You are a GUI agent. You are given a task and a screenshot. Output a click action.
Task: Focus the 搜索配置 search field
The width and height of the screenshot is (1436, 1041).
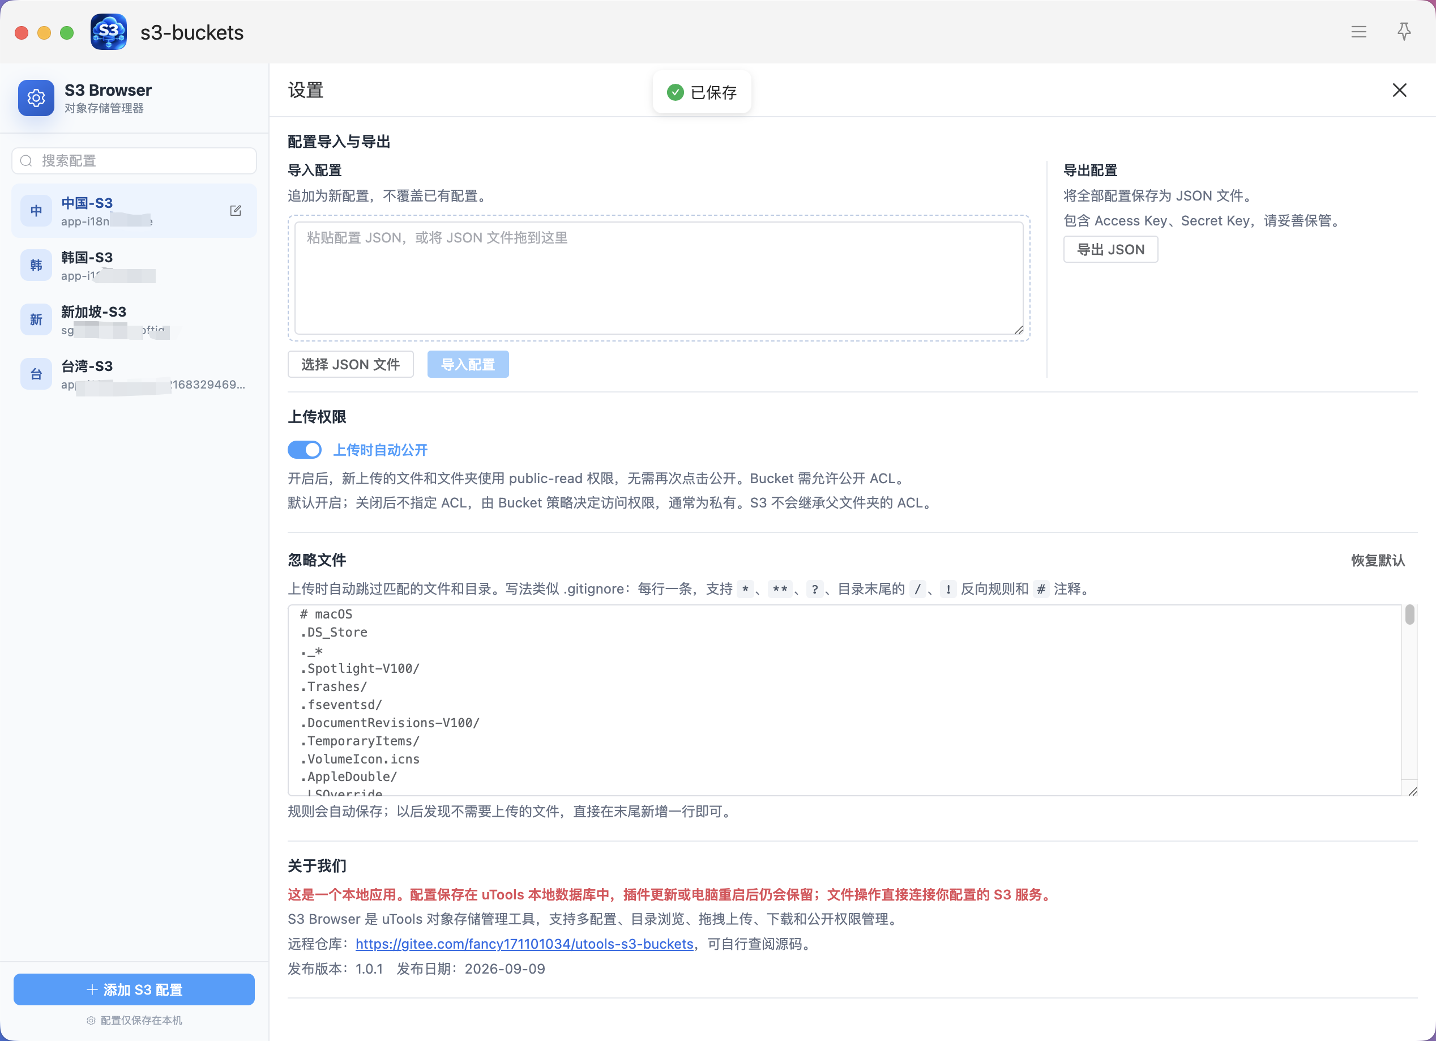(x=134, y=161)
